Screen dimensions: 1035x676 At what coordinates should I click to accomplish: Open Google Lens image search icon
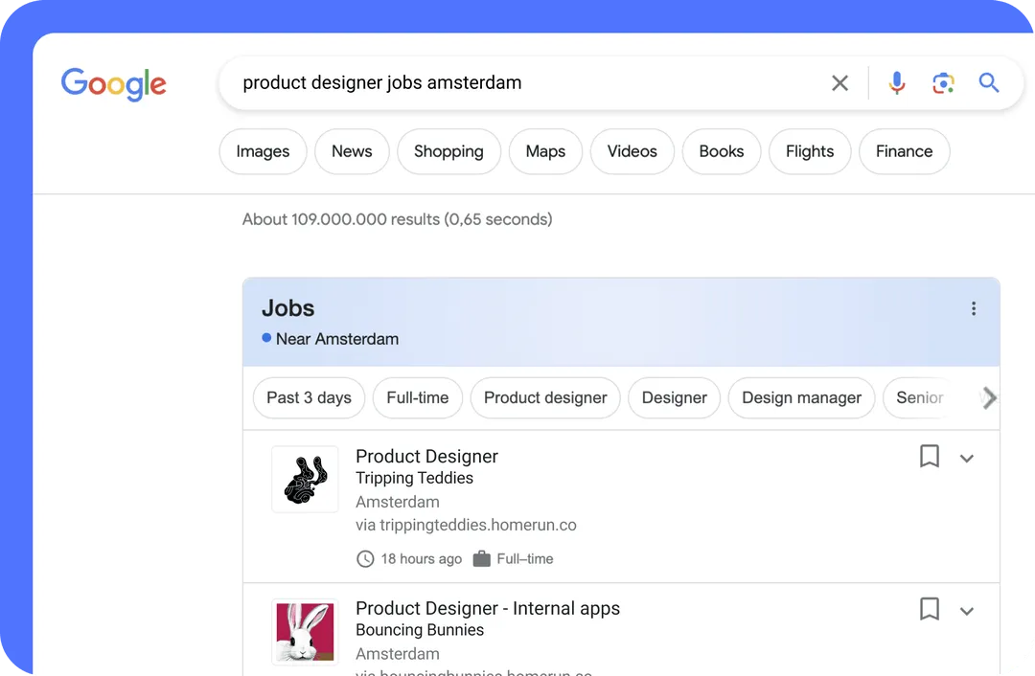[x=943, y=83]
